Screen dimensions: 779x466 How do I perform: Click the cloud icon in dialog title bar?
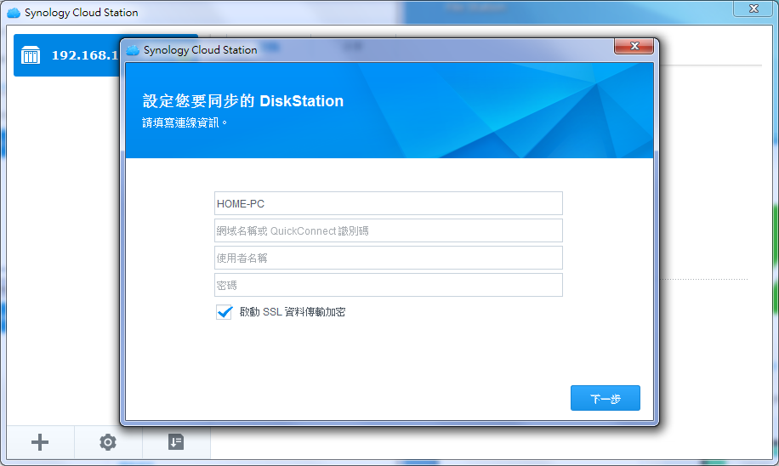pyautogui.click(x=133, y=50)
